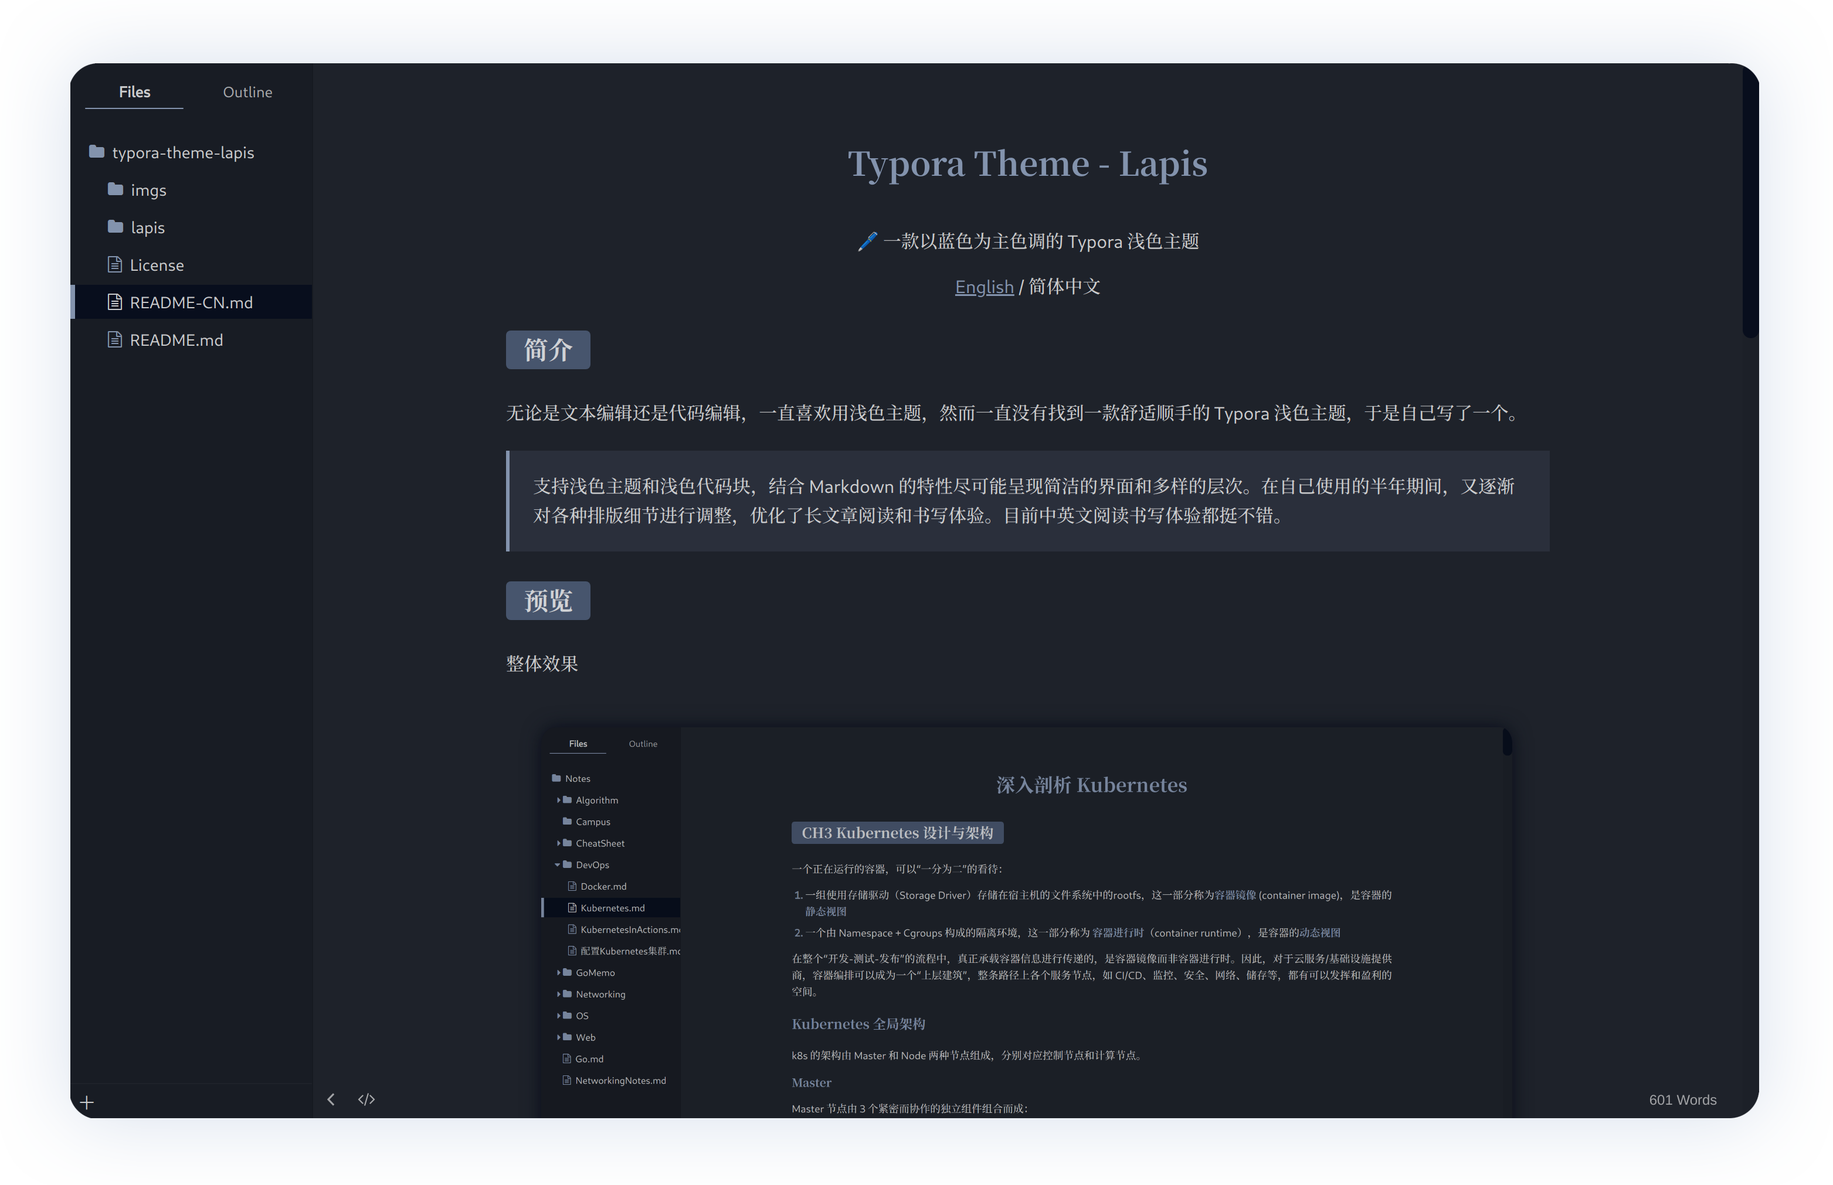Click the imgs folder icon

[116, 189]
